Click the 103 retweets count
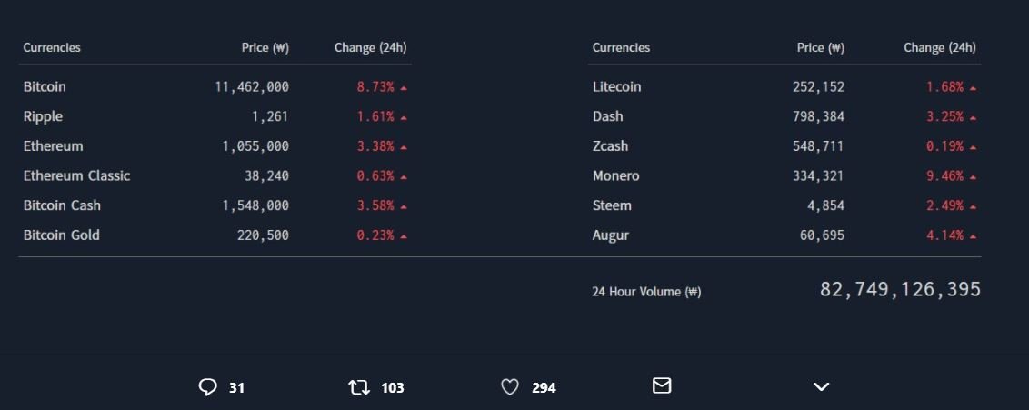The image size is (1029, 410). [393, 387]
